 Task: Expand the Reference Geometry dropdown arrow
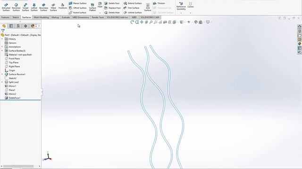(181, 13)
